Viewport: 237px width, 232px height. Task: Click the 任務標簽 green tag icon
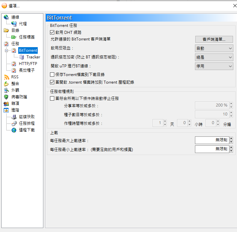(14, 37)
